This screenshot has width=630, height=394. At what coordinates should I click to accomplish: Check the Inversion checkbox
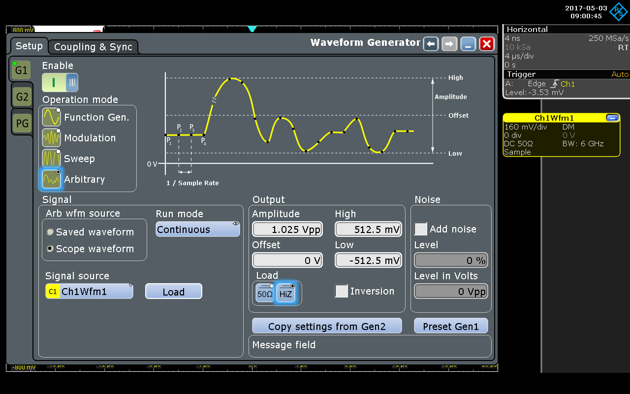[x=341, y=291]
